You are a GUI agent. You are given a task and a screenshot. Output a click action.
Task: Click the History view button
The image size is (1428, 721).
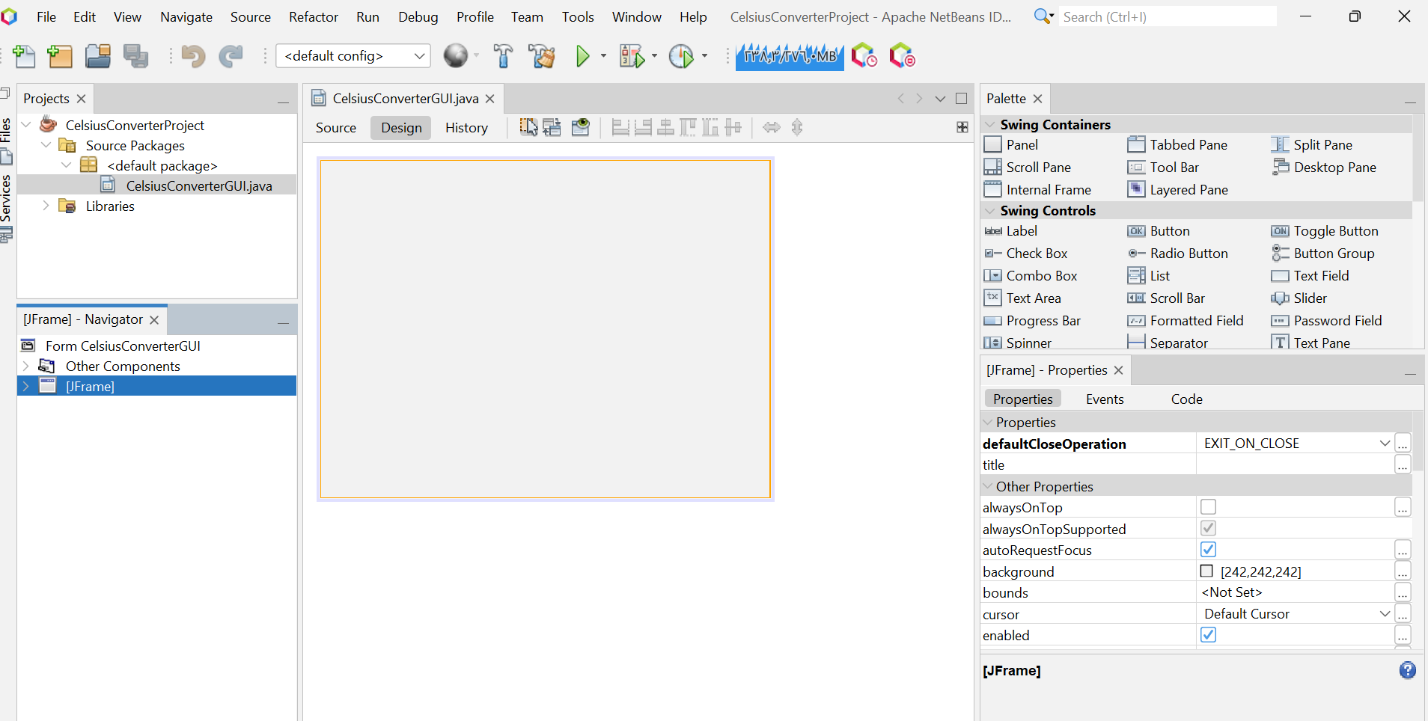[466, 128]
